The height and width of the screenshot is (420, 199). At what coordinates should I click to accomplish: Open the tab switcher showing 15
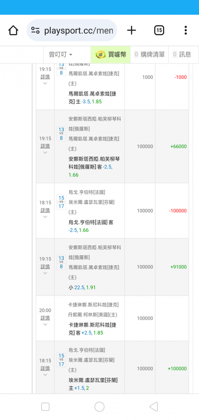pyautogui.click(x=159, y=30)
